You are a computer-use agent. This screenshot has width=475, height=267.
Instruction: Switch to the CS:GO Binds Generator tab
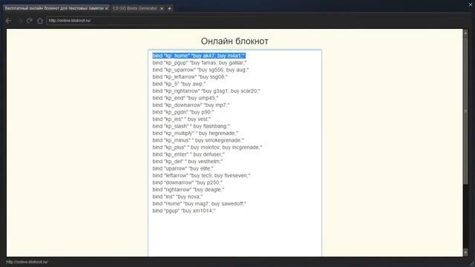[135, 8]
